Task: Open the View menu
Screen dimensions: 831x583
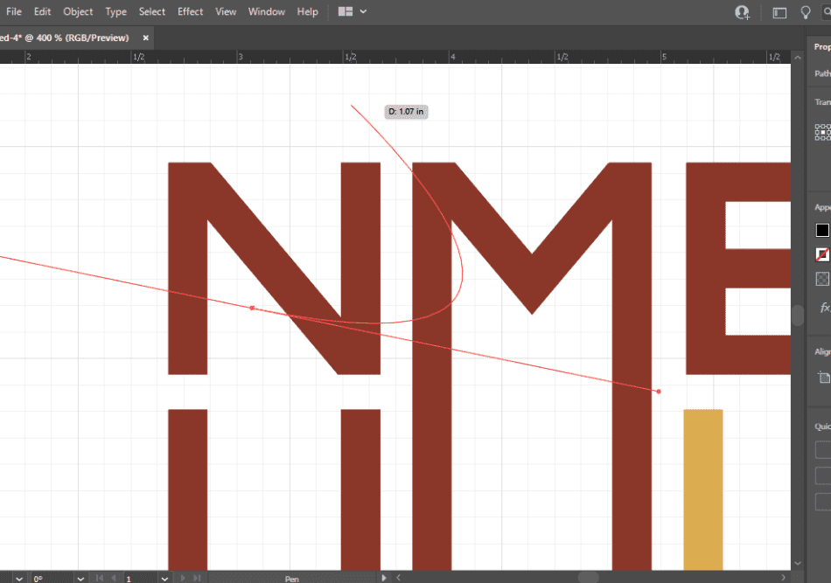Action: pyautogui.click(x=226, y=11)
